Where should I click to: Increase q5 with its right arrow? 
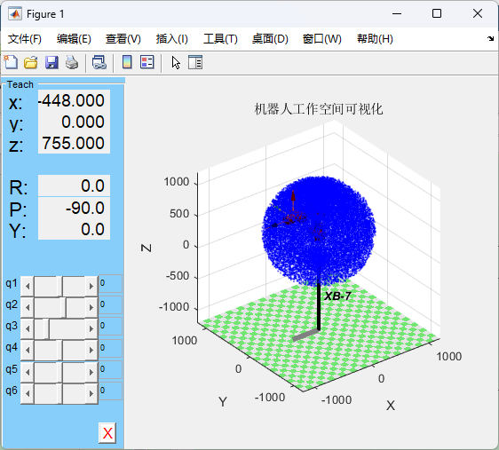pyautogui.click(x=91, y=372)
